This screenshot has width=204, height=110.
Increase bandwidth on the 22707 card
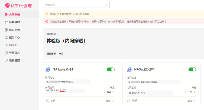(113, 92)
